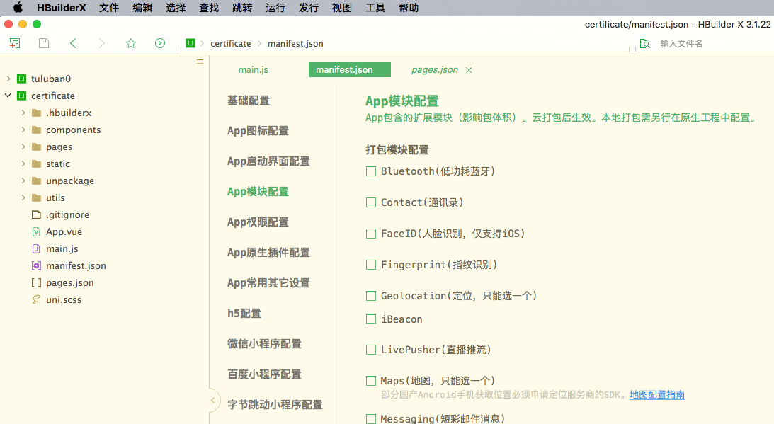
Task: Click the save file toolbar icon
Action: pos(44,43)
